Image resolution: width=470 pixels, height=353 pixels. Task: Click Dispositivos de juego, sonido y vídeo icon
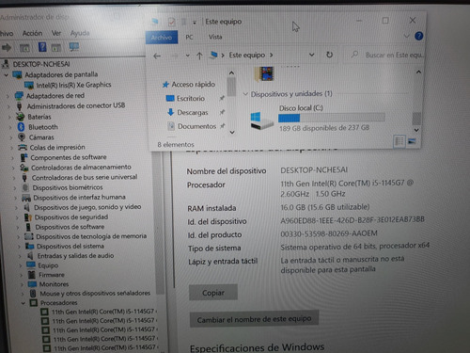tap(27, 207)
